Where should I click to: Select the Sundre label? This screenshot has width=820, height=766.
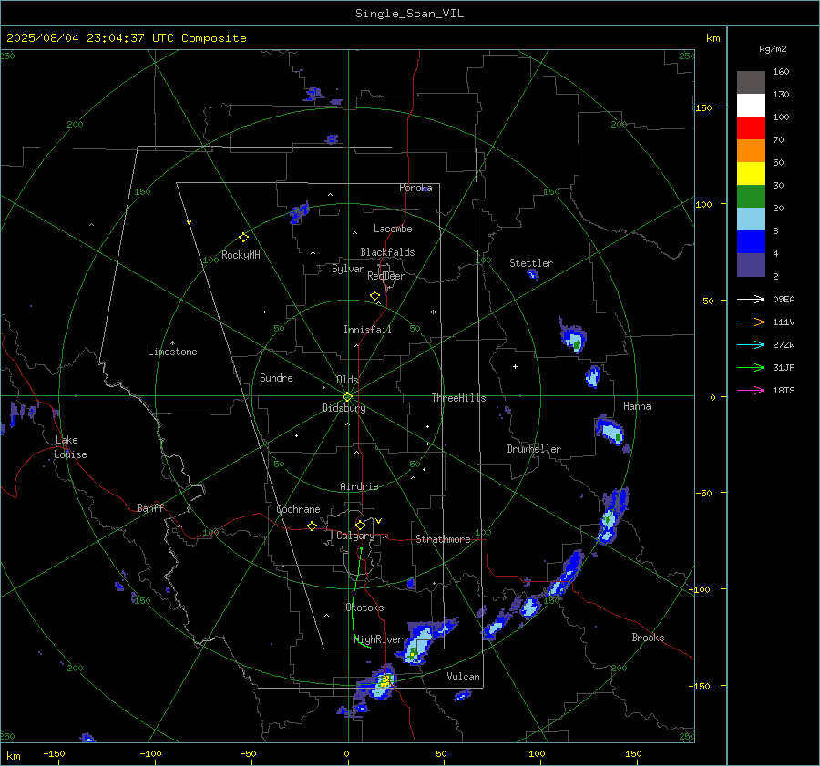coord(276,378)
